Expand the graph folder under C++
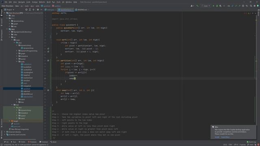260x146 pixels. coord(10,24)
